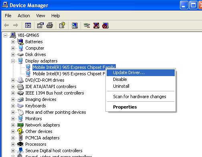The image size is (202, 157).
Task: Click the Print toolbar icon
Action: pos(50,25)
